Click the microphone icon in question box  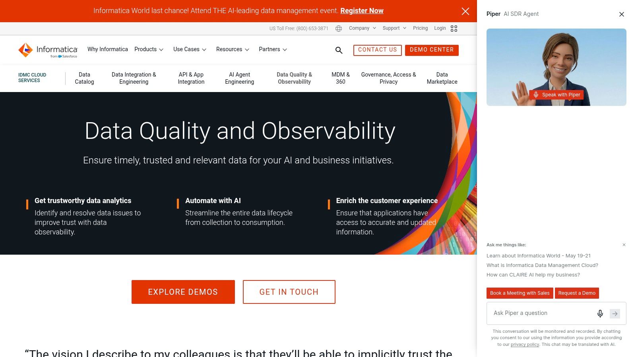pyautogui.click(x=600, y=314)
